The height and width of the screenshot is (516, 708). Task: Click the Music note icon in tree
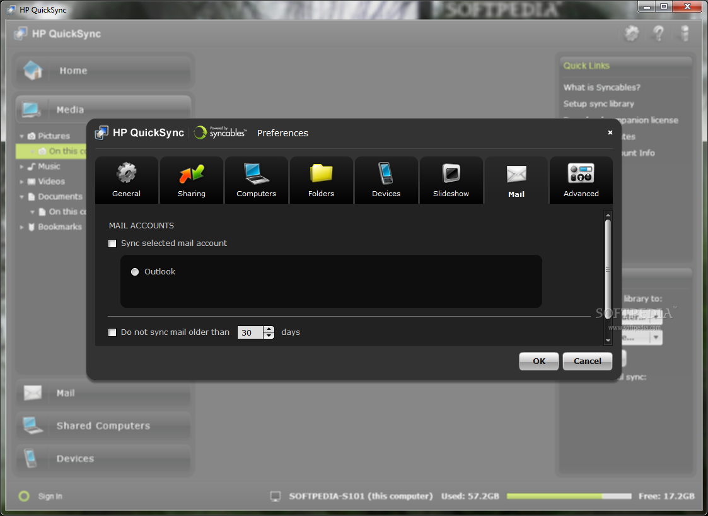coord(32,167)
